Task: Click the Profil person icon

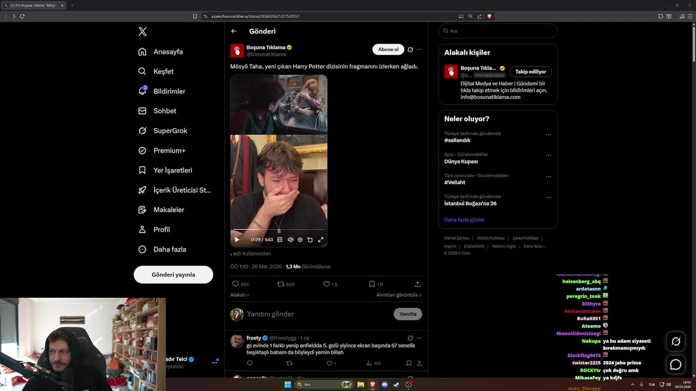Action: (x=142, y=230)
